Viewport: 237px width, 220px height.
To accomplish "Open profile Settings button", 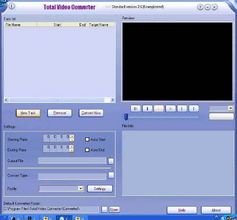I will pyautogui.click(x=100, y=189).
